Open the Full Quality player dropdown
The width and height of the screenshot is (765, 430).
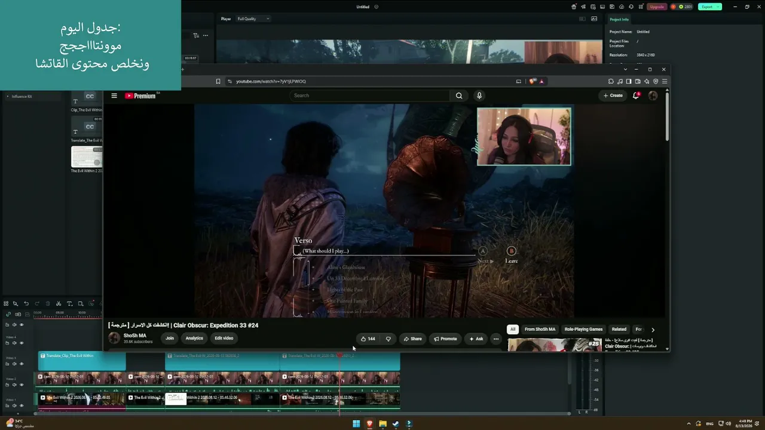click(253, 19)
